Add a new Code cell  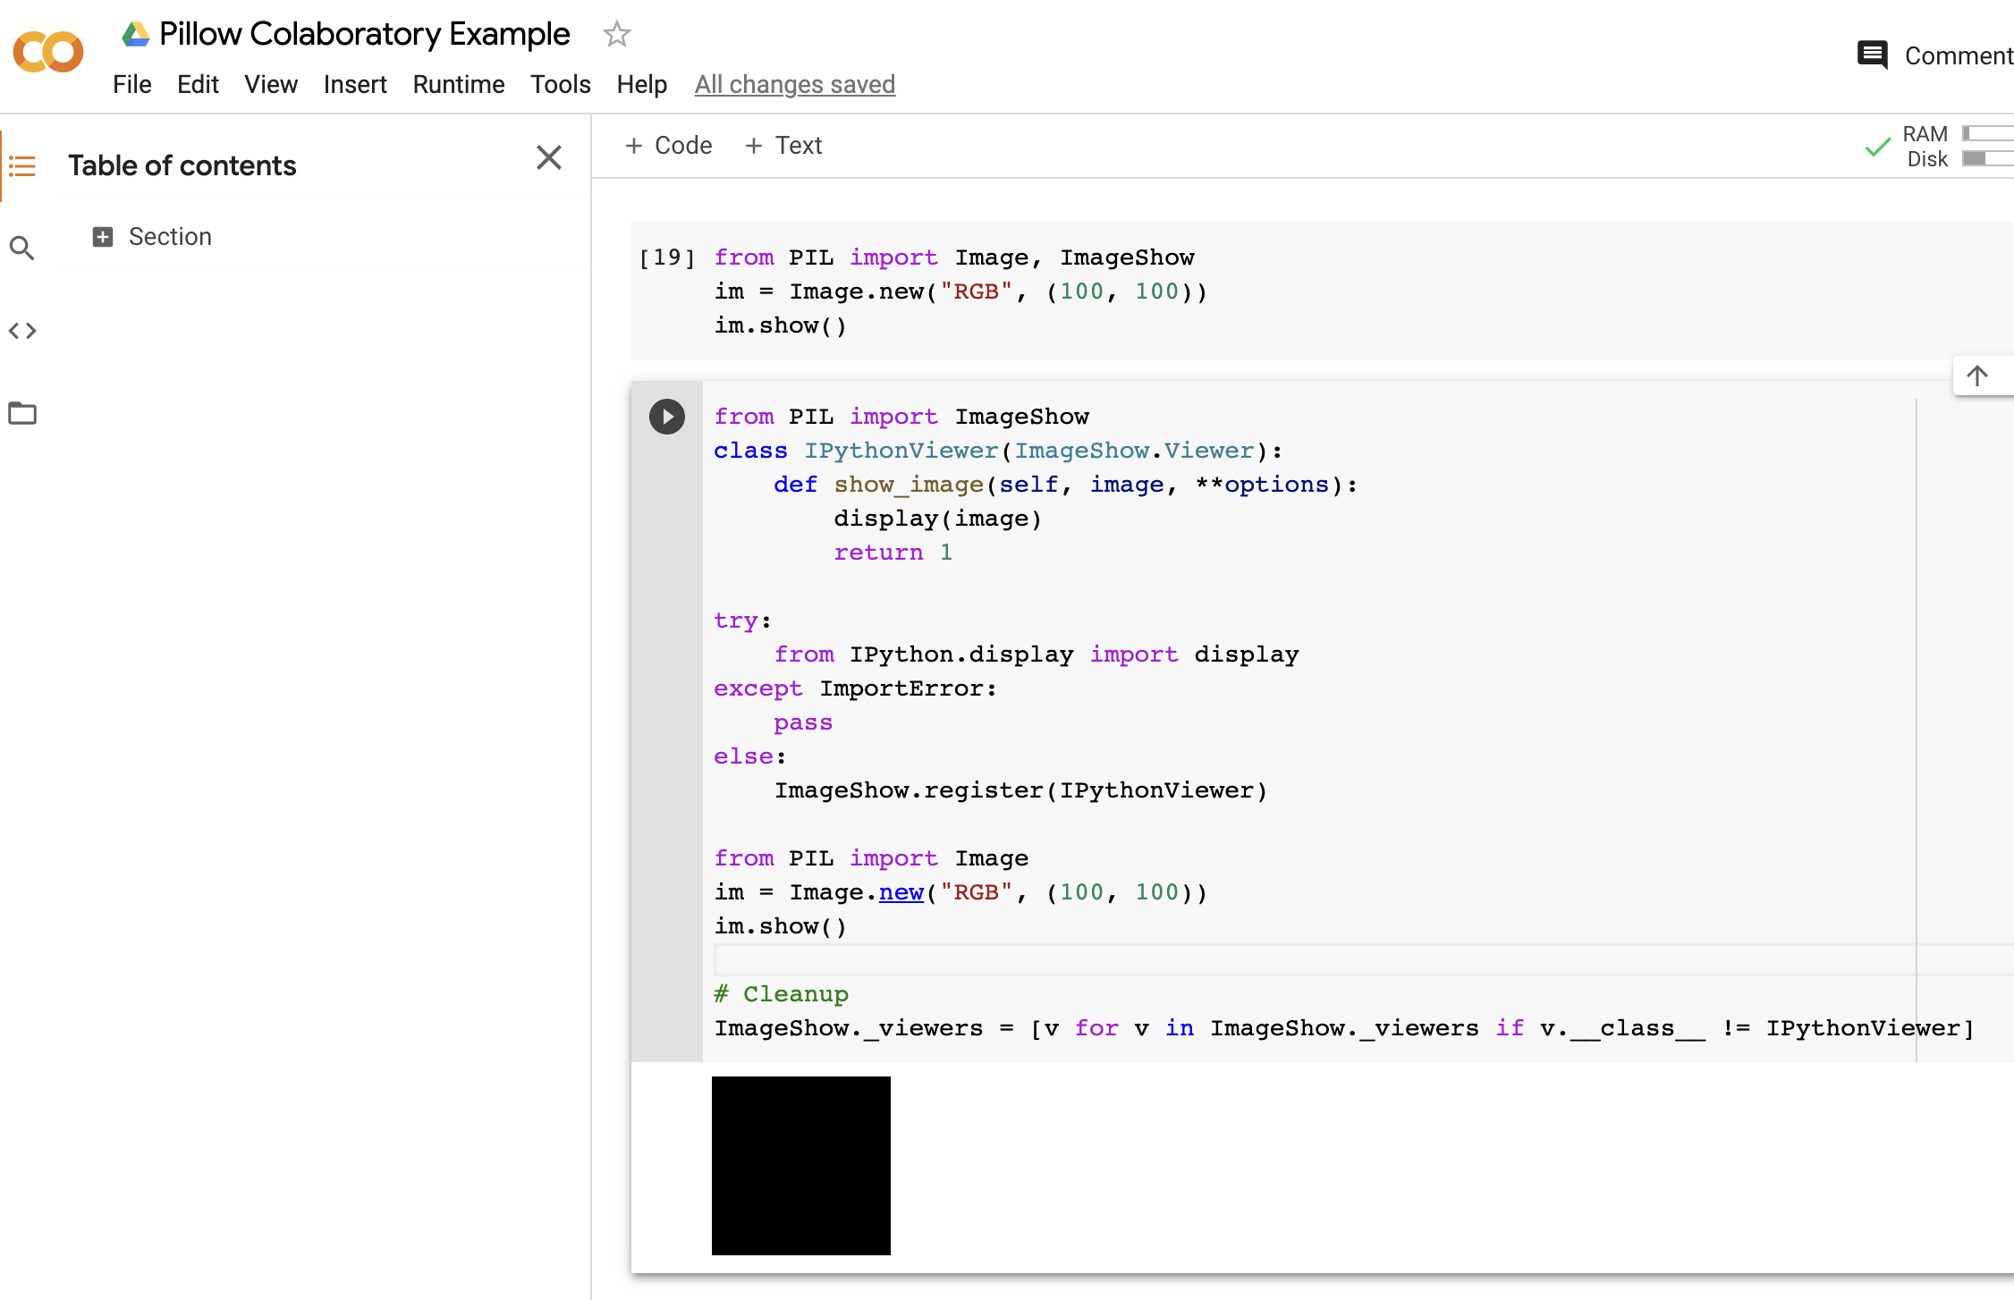[x=668, y=146]
